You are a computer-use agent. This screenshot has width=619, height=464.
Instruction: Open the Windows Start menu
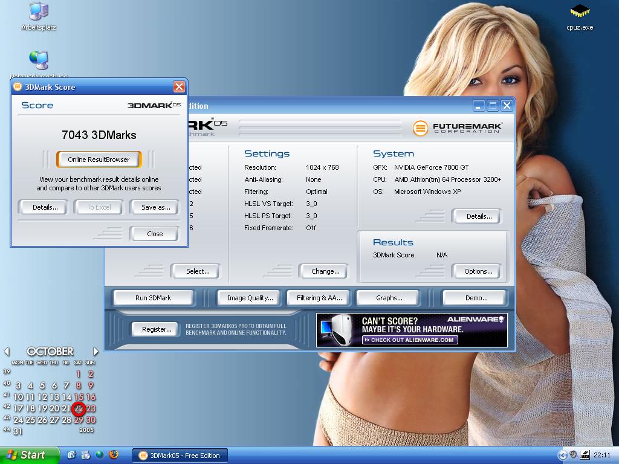(x=30, y=456)
